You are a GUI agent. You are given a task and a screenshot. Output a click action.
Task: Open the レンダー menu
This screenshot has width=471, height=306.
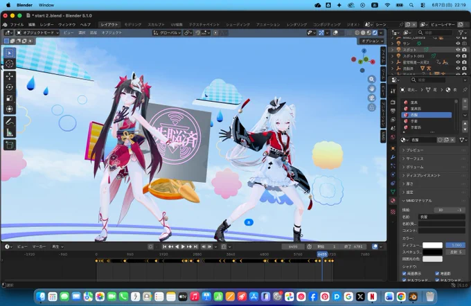coord(46,25)
